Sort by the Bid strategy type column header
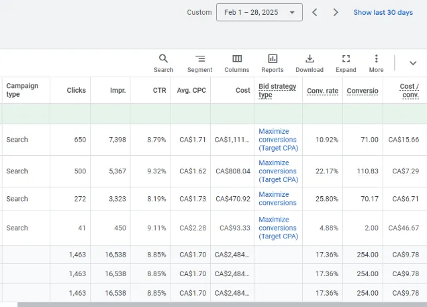Image resolution: width=427 pixels, height=307 pixels. tap(277, 91)
